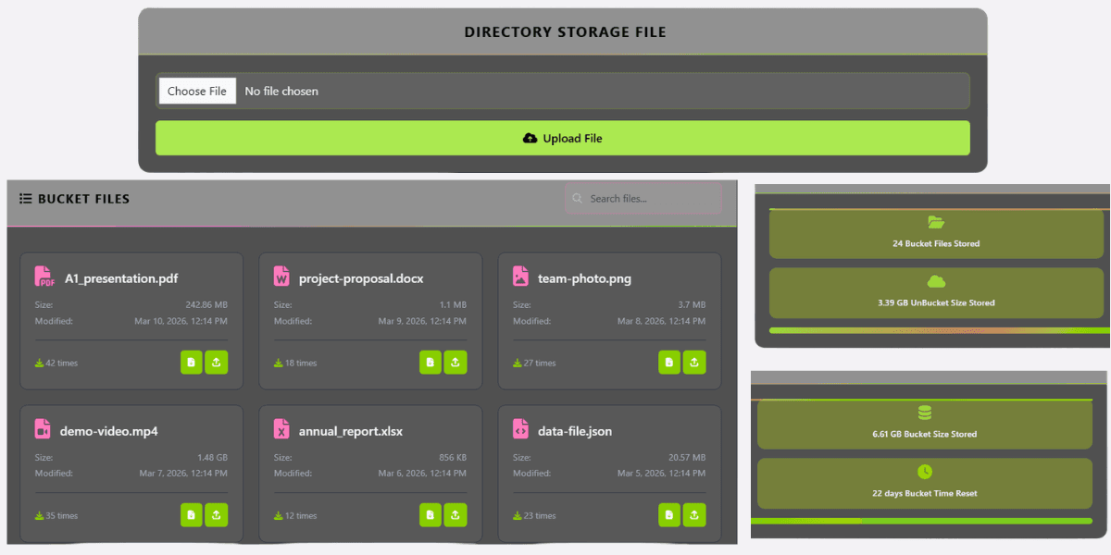Click the 22 days Bucket Time Reset card
Screen dimensions: 1111x555
point(924,483)
